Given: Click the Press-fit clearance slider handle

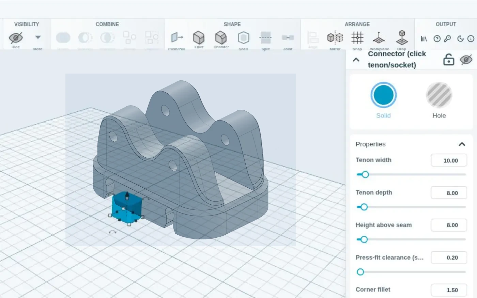Looking at the screenshot, I should tap(360, 272).
